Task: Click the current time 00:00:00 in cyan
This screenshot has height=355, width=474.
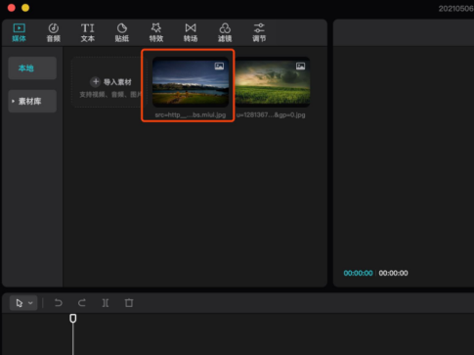Action: pos(358,273)
